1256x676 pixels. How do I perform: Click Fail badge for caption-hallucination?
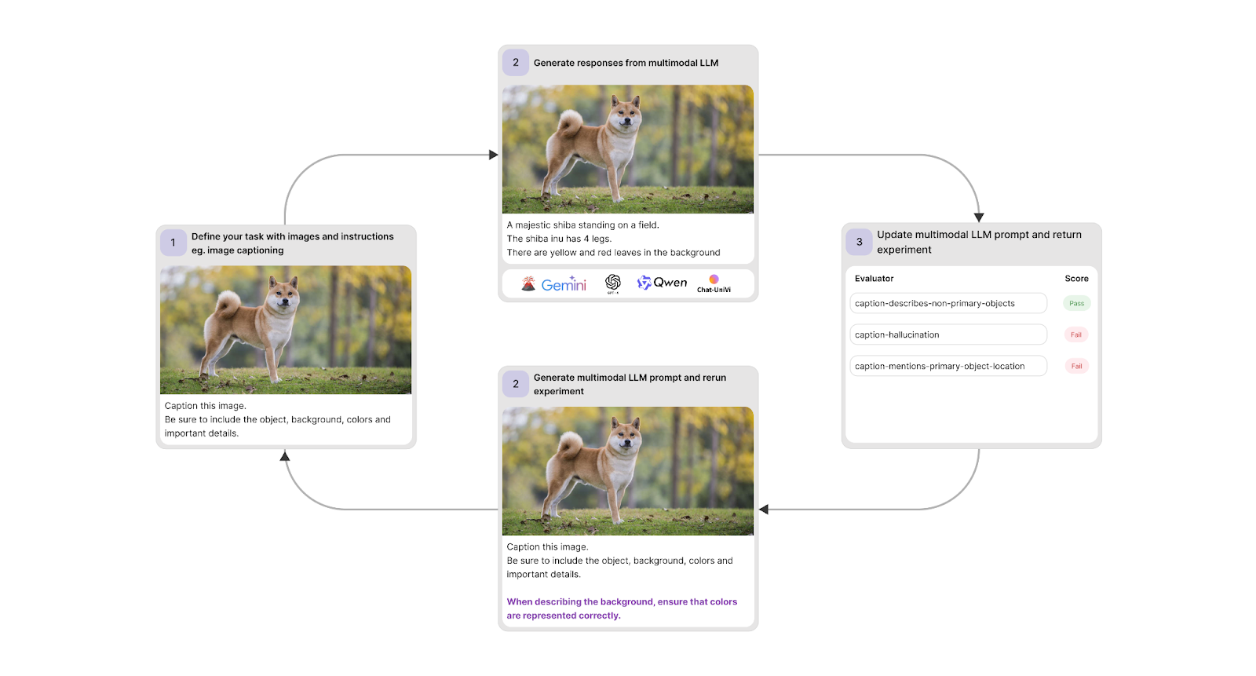(1076, 334)
